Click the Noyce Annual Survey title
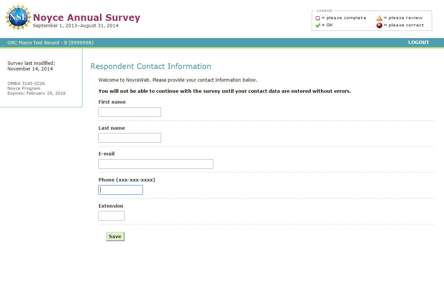This screenshot has height=281, width=444. (x=86, y=18)
